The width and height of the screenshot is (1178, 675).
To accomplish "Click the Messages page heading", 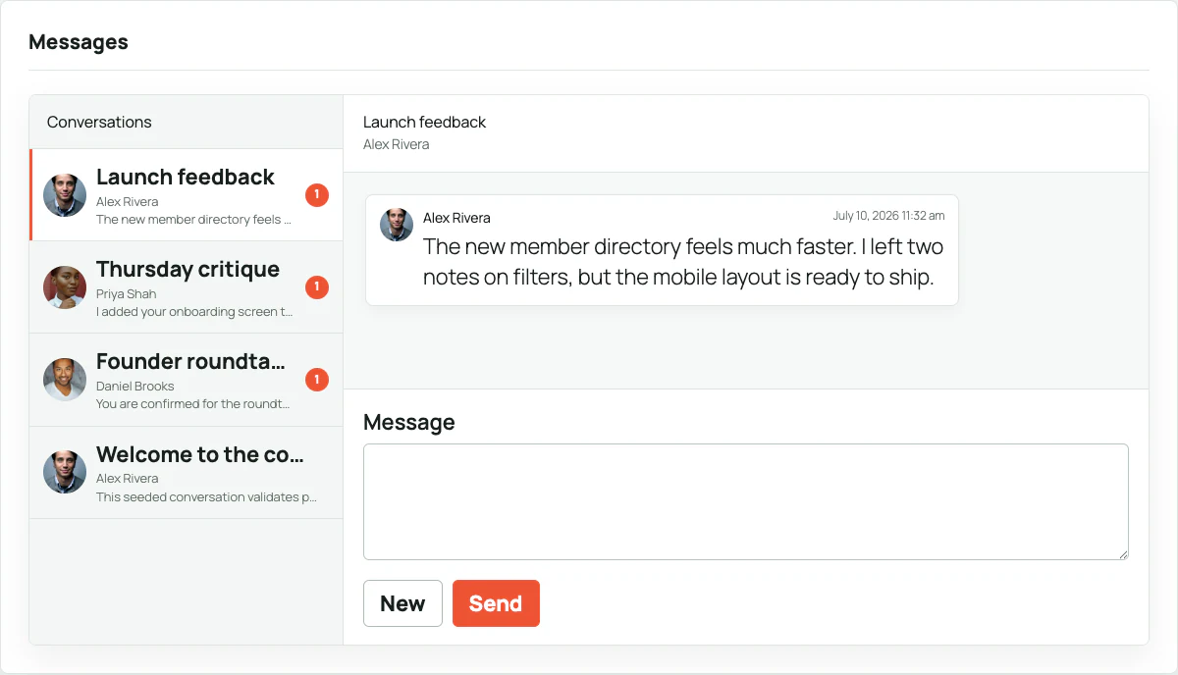I will 79,42.
